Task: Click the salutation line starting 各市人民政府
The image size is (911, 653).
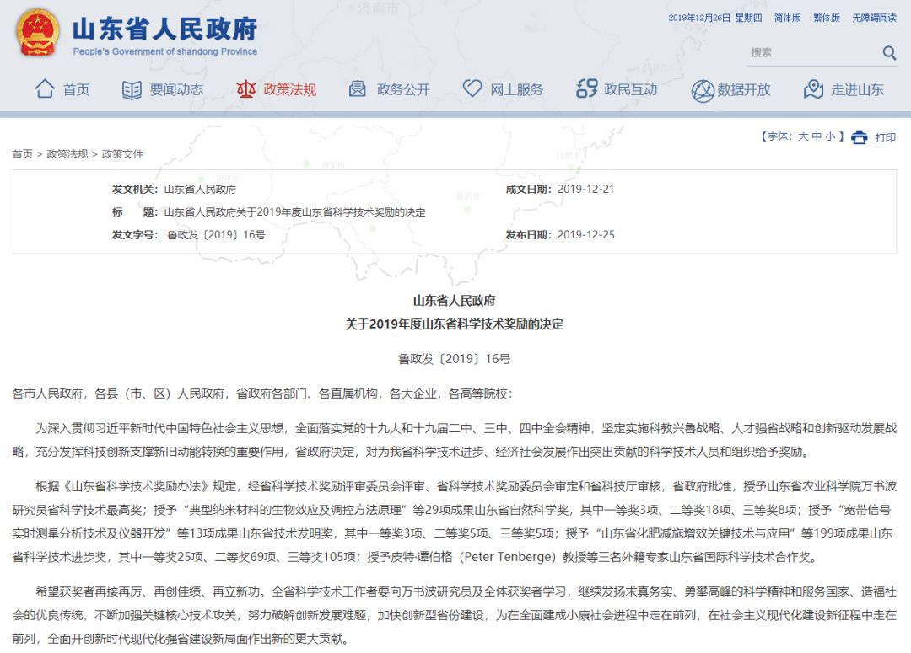Action: [x=262, y=394]
